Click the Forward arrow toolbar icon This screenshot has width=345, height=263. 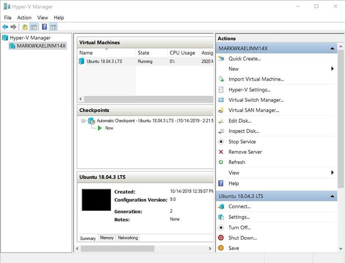tap(13, 27)
